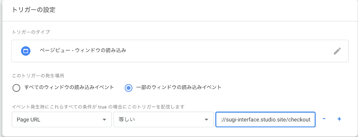Add a condition with the plus icon
358x137 pixels.
[339, 119]
